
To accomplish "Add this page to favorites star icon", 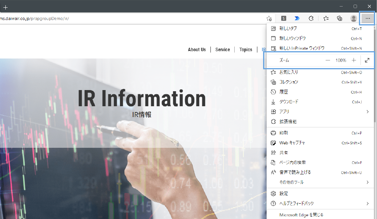I will (269, 18).
